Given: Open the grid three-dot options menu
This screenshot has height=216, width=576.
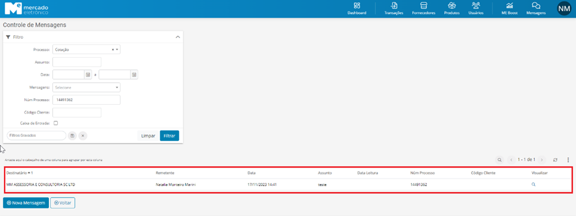Looking at the screenshot, I should pos(568,160).
